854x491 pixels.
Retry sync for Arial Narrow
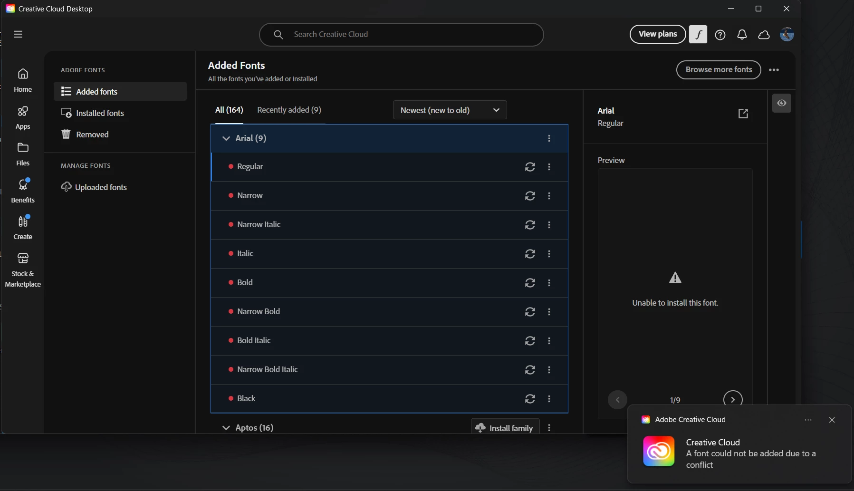coord(530,196)
